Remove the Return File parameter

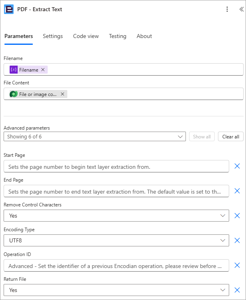237,290
